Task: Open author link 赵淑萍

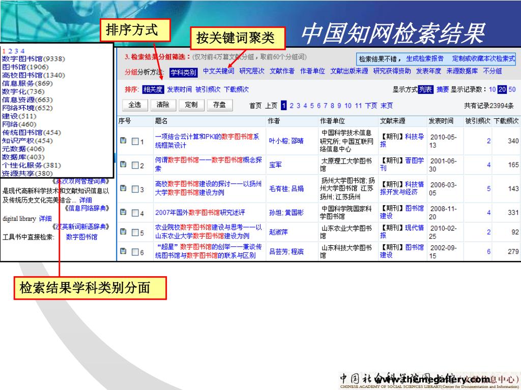Action: pyautogui.click(x=278, y=232)
